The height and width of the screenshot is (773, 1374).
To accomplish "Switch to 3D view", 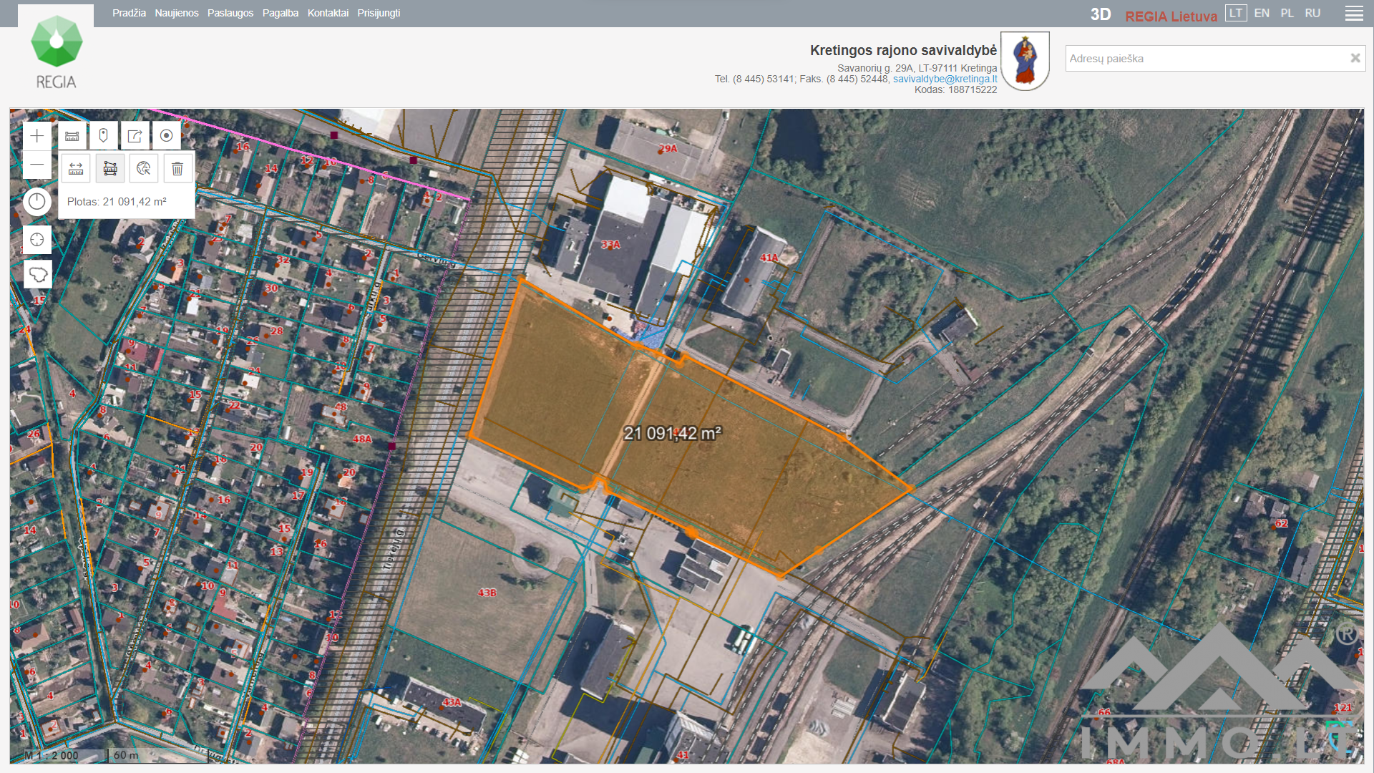I will pos(1101,14).
